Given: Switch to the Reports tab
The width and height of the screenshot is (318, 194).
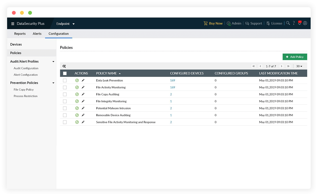Looking at the screenshot, I should point(20,34).
